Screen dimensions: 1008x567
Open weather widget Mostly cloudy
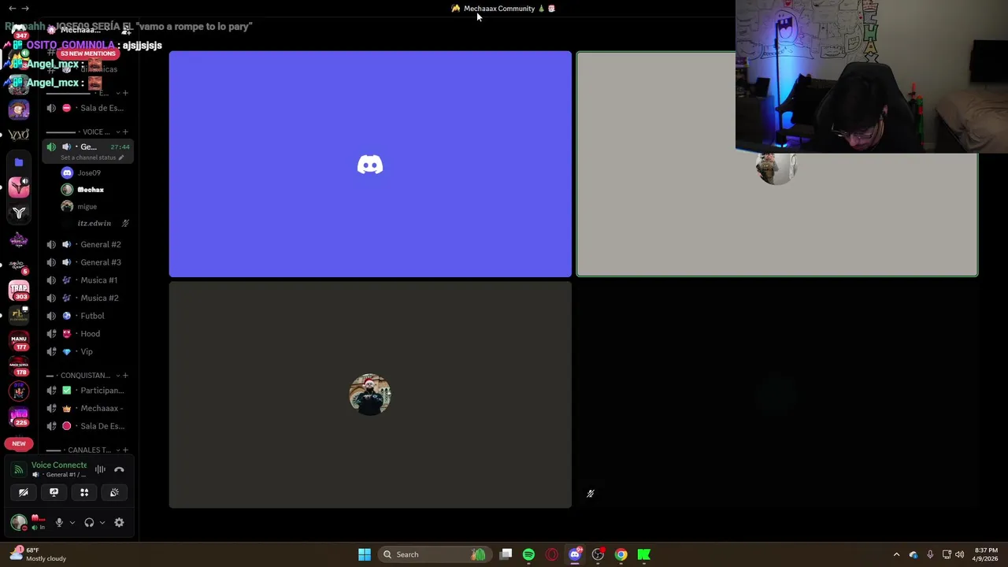(x=38, y=554)
